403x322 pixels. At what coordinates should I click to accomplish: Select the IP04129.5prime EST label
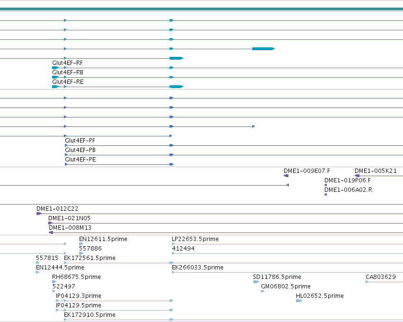point(79,306)
